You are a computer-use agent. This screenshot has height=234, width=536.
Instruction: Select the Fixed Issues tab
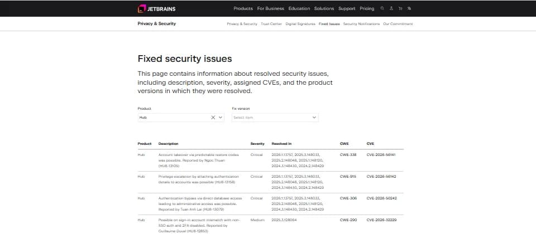[x=329, y=24]
